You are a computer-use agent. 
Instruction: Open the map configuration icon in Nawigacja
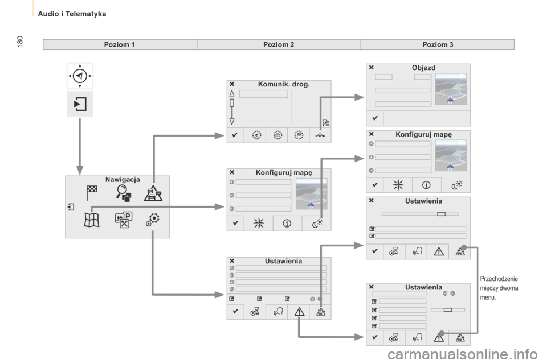click(x=92, y=220)
